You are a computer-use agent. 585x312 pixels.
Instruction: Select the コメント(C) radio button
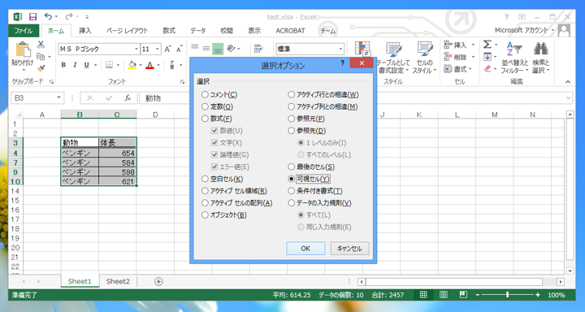205,95
